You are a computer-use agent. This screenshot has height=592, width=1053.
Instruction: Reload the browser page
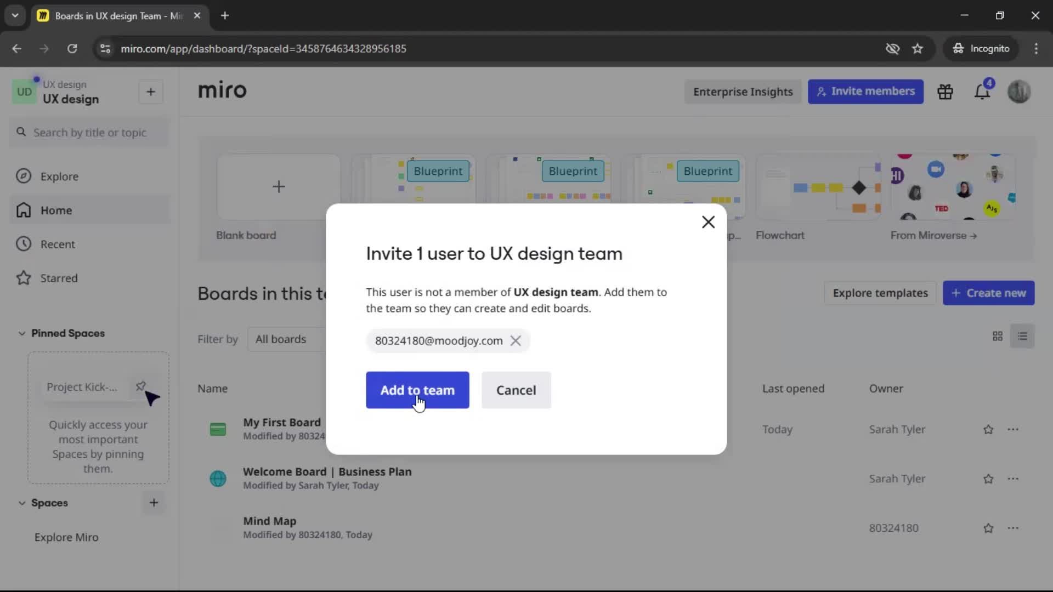pyautogui.click(x=72, y=48)
